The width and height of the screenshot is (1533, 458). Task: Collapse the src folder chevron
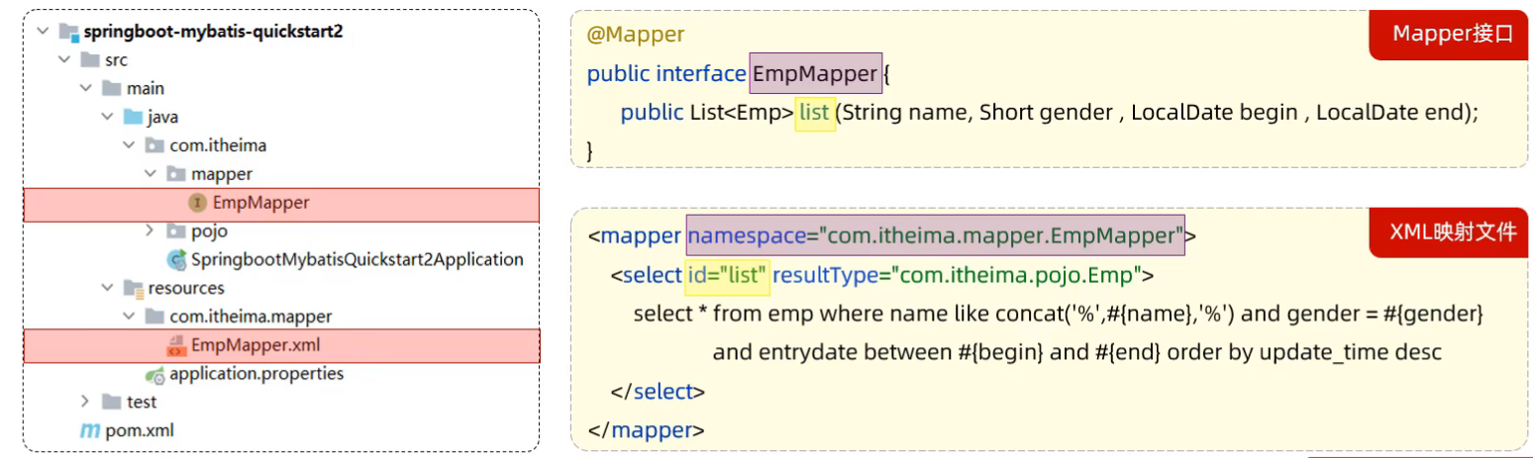pos(63,59)
